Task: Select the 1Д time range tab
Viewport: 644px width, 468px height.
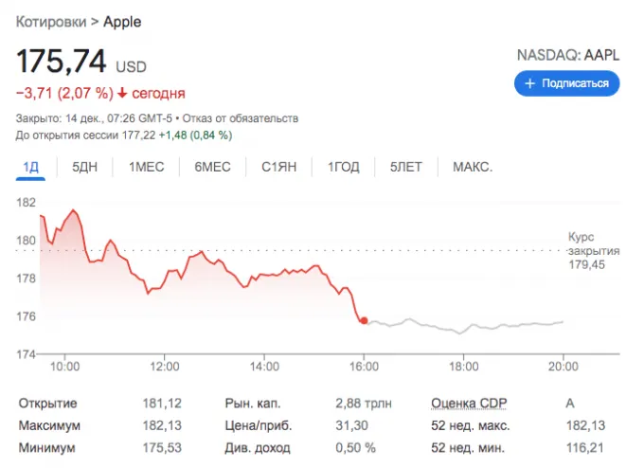Action: (x=30, y=167)
